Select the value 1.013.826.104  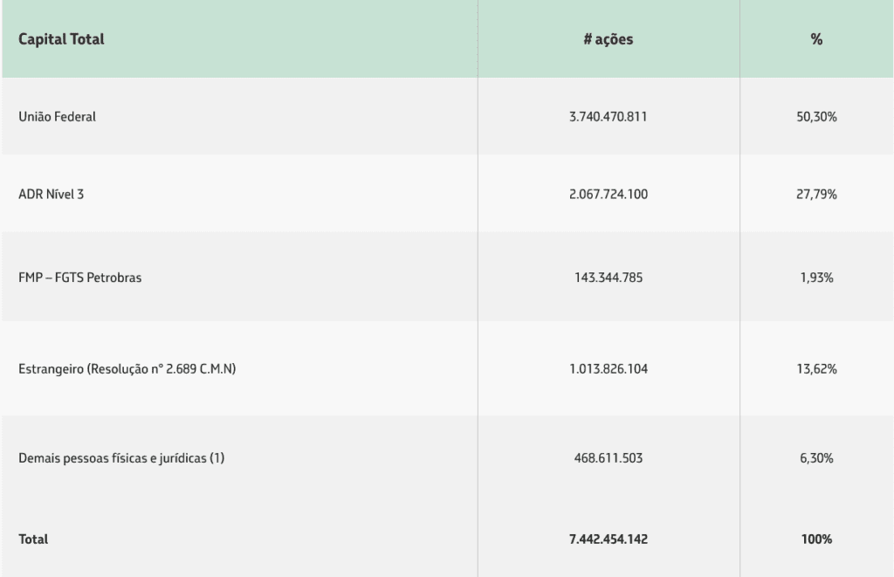pos(609,369)
